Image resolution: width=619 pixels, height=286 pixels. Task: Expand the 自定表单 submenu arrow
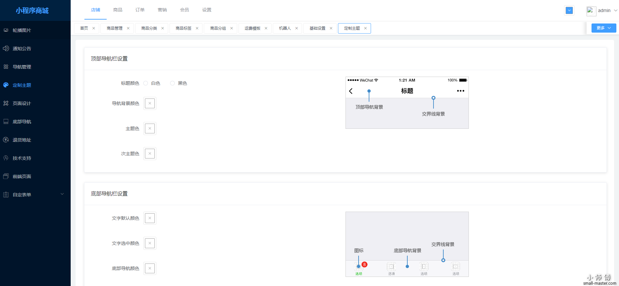pos(62,194)
